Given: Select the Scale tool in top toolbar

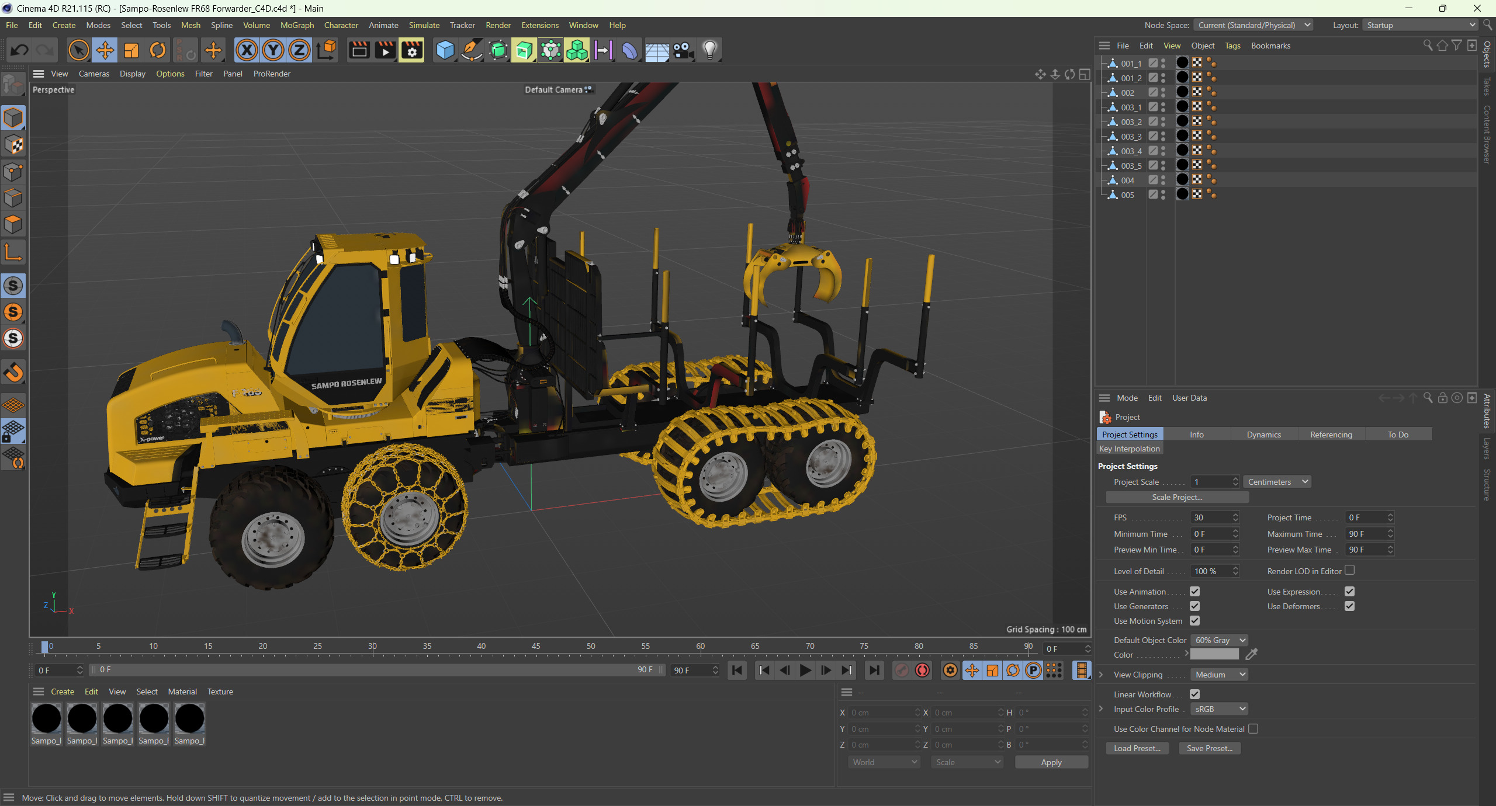Looking at the screenshot, I should coord(131,50).
